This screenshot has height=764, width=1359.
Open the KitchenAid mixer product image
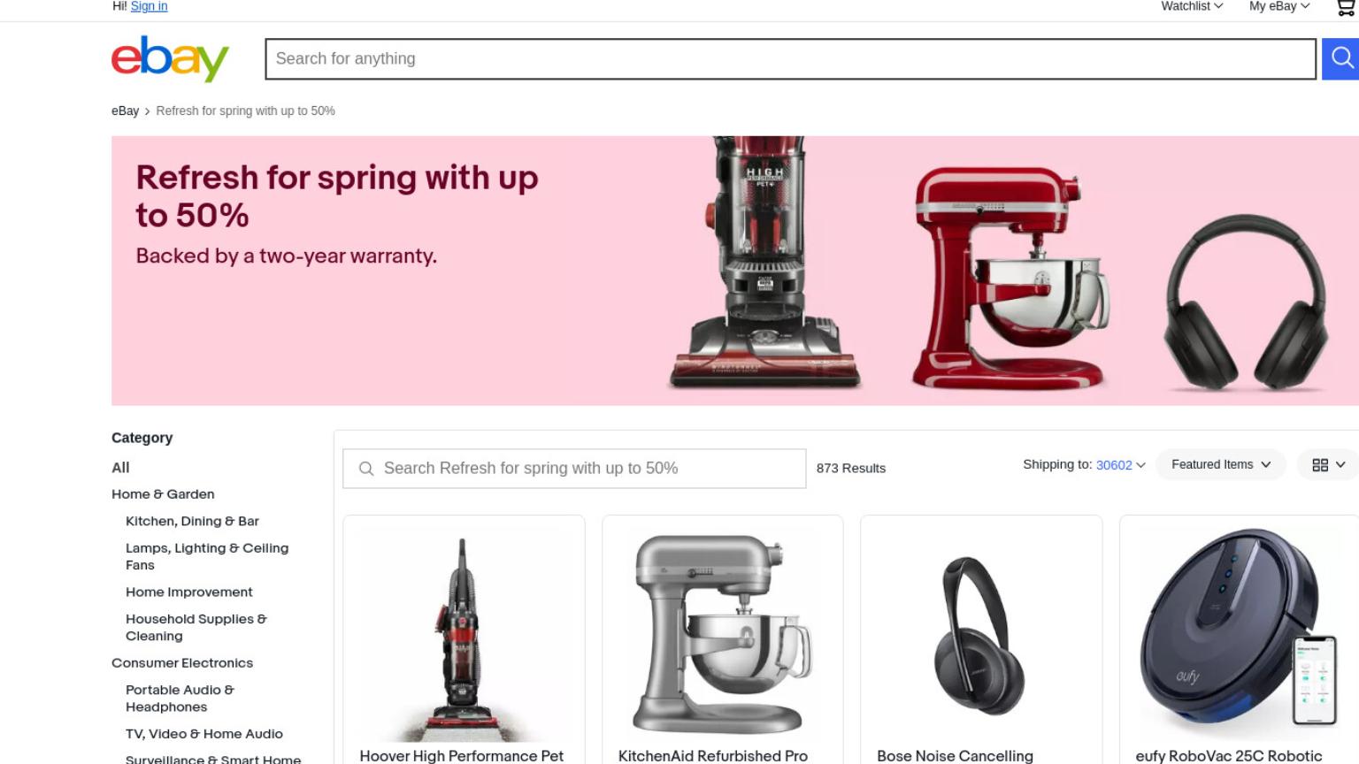(722, 635)
